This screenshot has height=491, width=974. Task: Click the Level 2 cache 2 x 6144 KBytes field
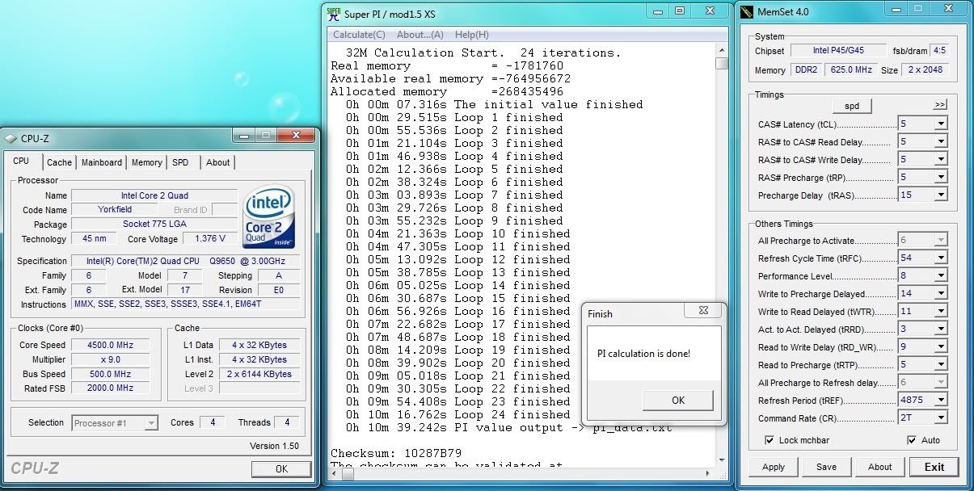coord(259,374)
